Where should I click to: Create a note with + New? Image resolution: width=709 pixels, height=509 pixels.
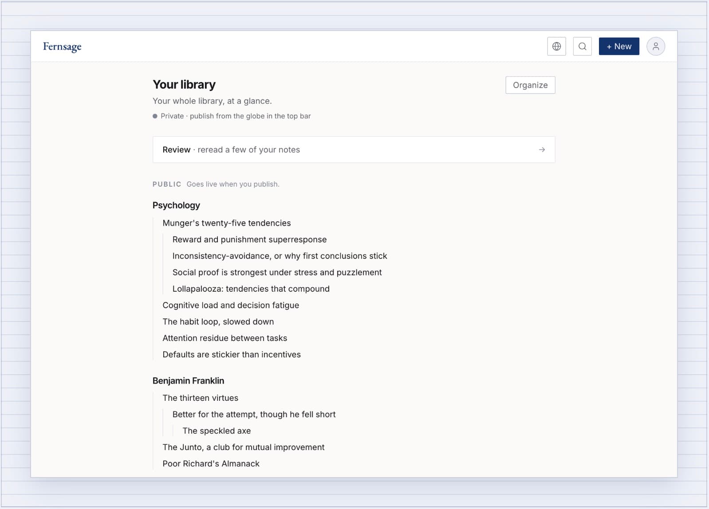point(619,47)
